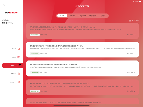
Task: Check the Wi-Fi status icon
Action: tap(133, 1)
